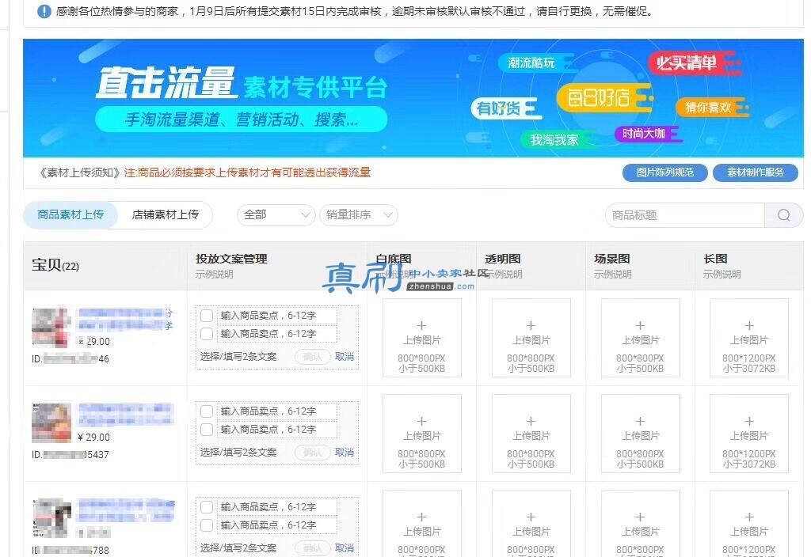Open the 《素材上传须知》 link
This screenshot has width=811, height=557.
tap(80, 172)
